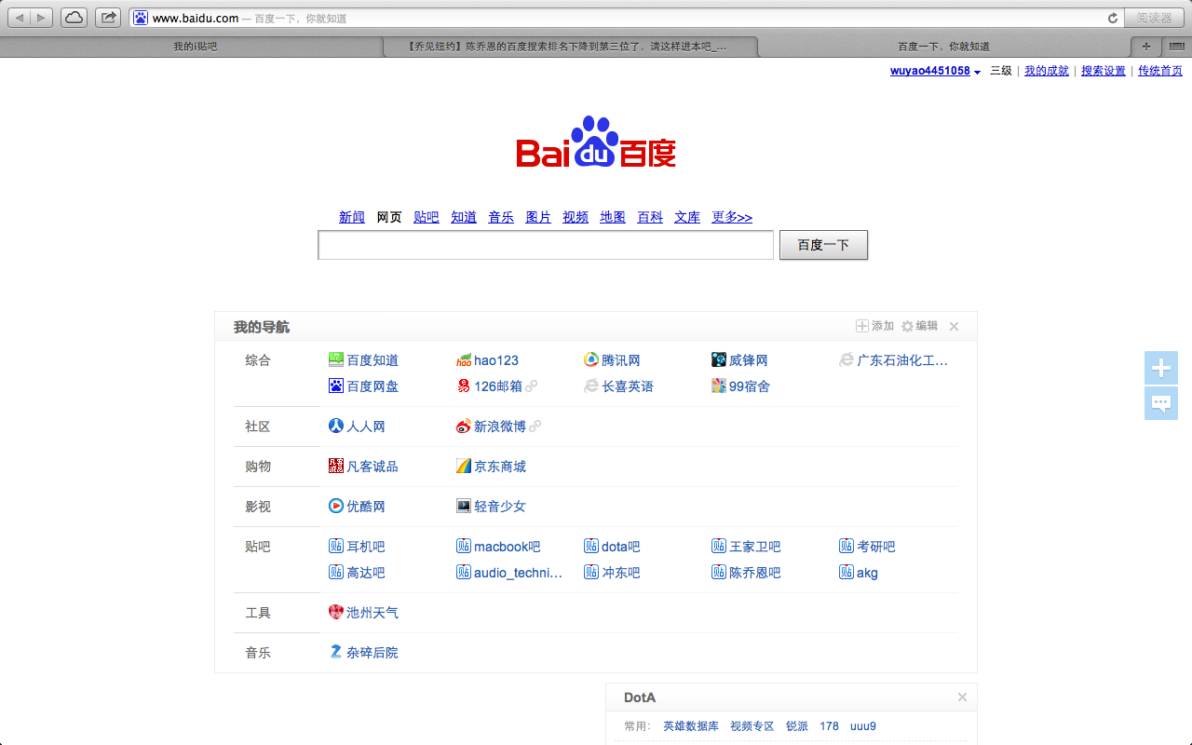Screen dimensions: 1192x745
Task: Click the blue plus floating side button
Action: coord(1161,368)
